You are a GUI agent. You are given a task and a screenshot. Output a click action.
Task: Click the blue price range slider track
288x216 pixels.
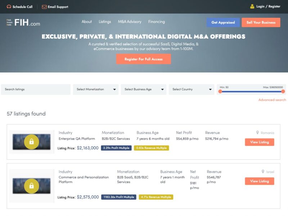[x=252, y=91]
